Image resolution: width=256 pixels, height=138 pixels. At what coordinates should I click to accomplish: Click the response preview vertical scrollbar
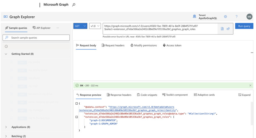click(x=252, y=113)
